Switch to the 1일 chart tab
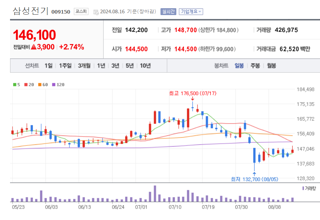 point(49,66)
